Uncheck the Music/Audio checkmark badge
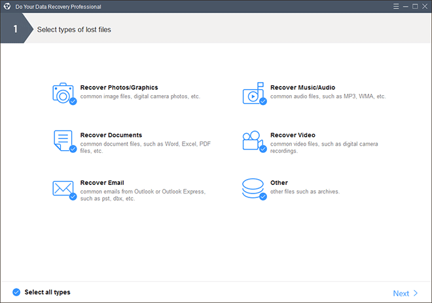Image resolution: width=432 pixels, height=303 pixels. click(263, 102)
